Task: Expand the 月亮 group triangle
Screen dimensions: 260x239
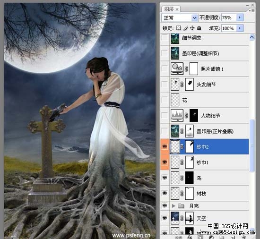Action: coord(173,206)
